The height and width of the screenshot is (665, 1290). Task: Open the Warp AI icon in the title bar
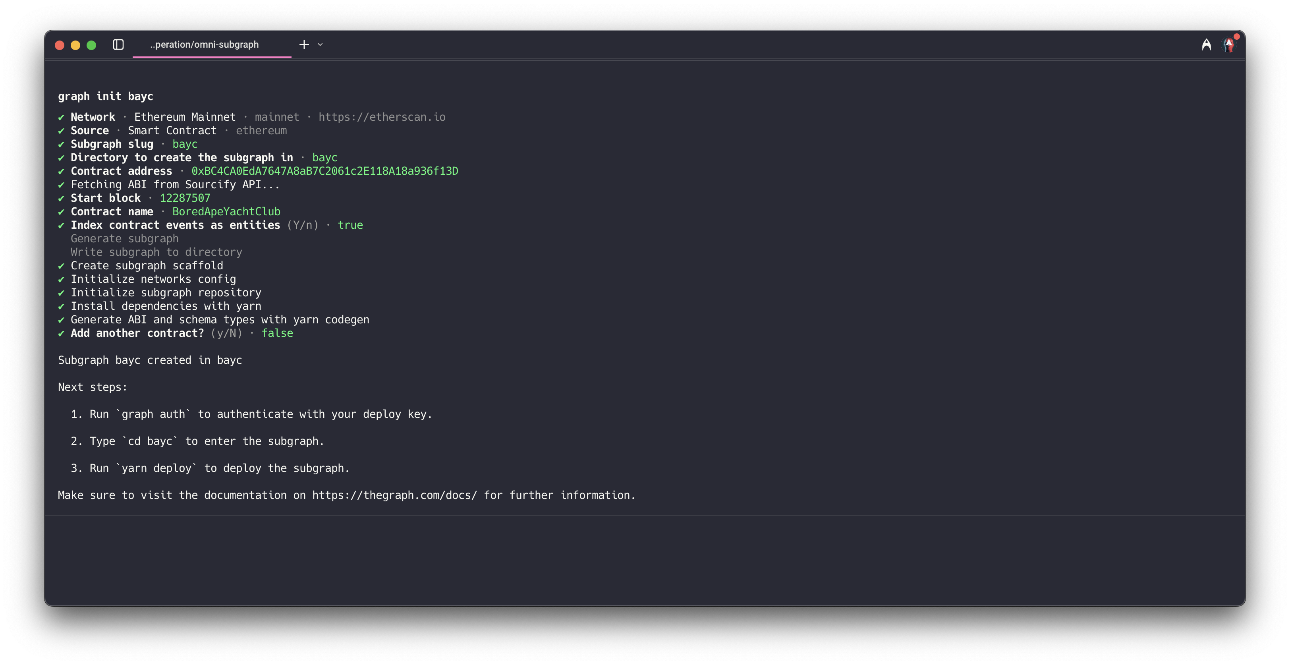tap(1206, 45)
